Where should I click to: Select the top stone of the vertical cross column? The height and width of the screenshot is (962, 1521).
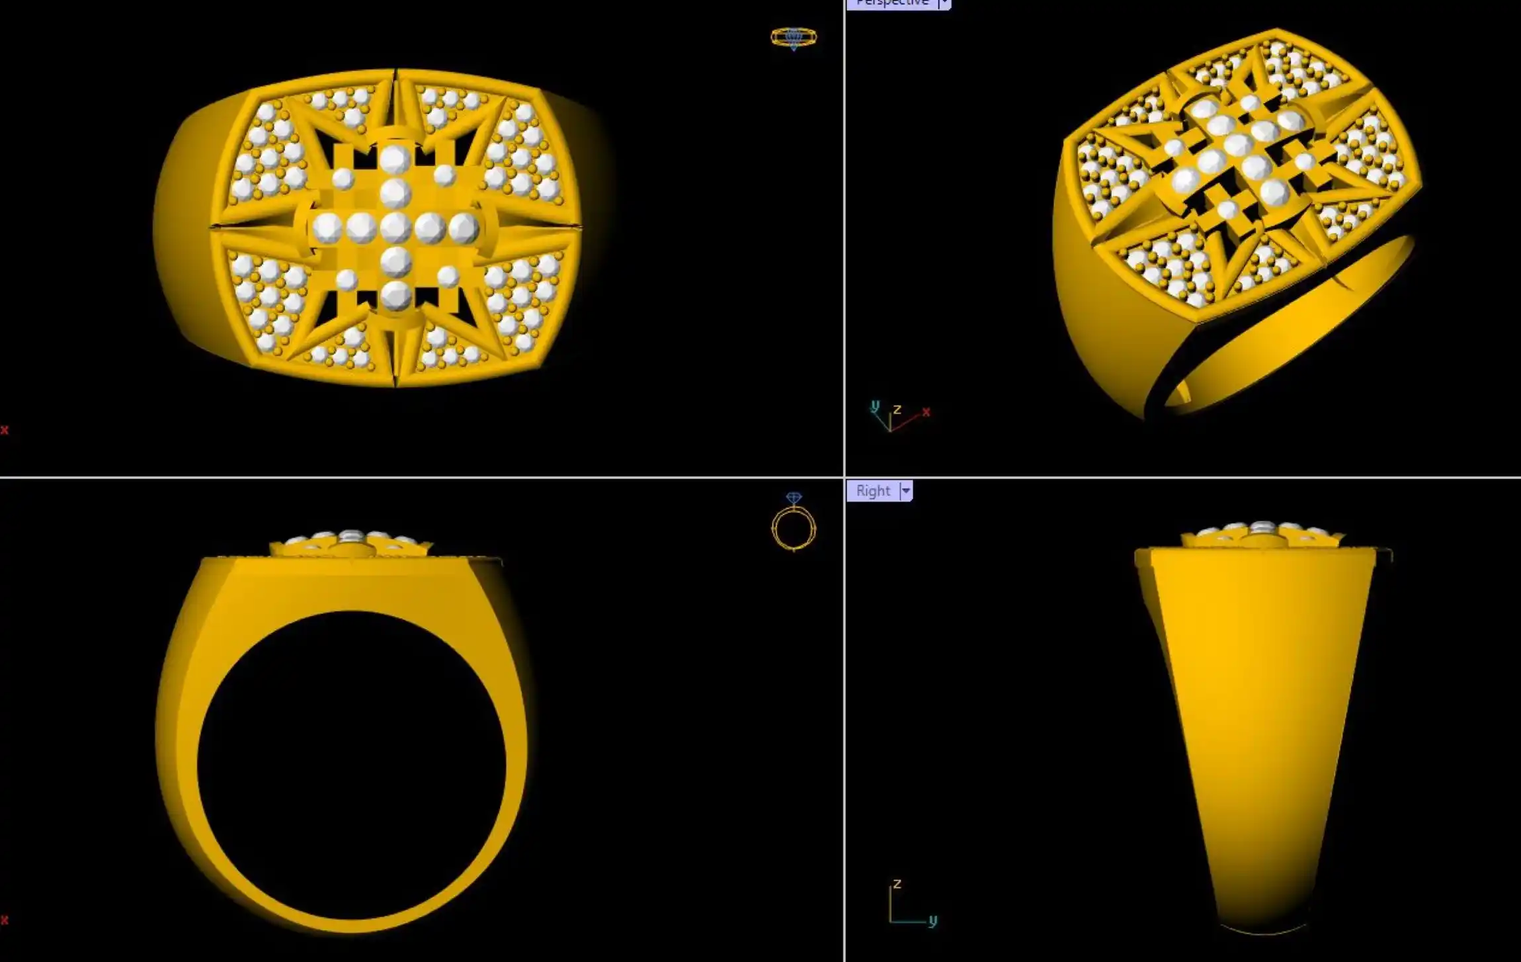(395, 159)
